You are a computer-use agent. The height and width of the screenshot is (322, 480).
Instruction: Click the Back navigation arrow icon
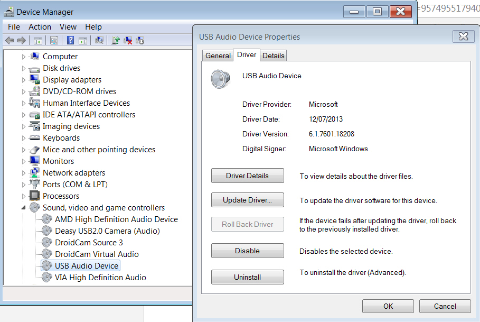click(9, 40)
